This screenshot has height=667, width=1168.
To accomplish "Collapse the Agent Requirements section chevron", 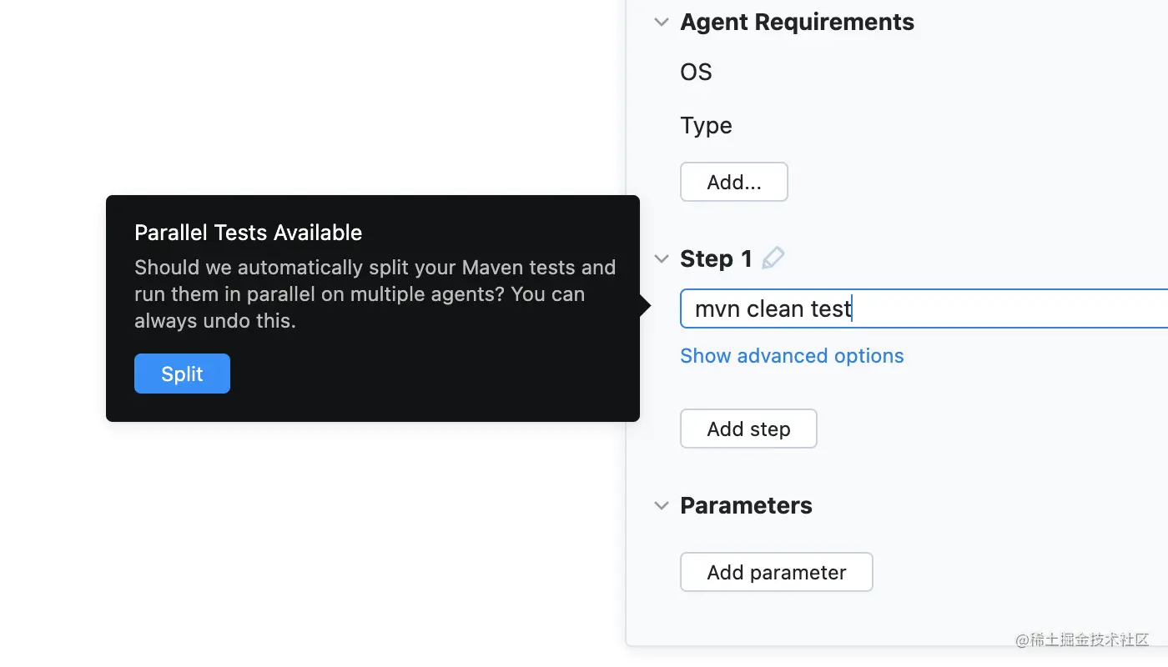I will click(662, 23).
